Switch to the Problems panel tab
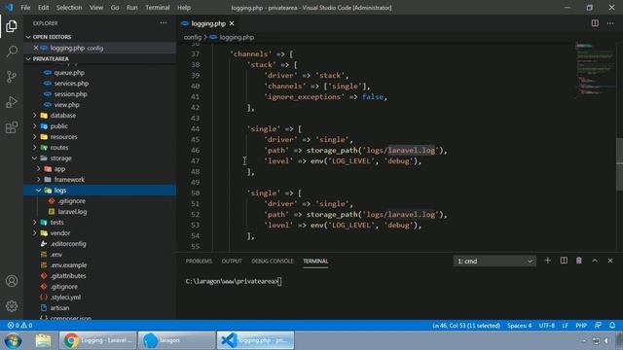The height and width of the screenshot is (350, 623). pyautogui.click(x=199, y=262)
